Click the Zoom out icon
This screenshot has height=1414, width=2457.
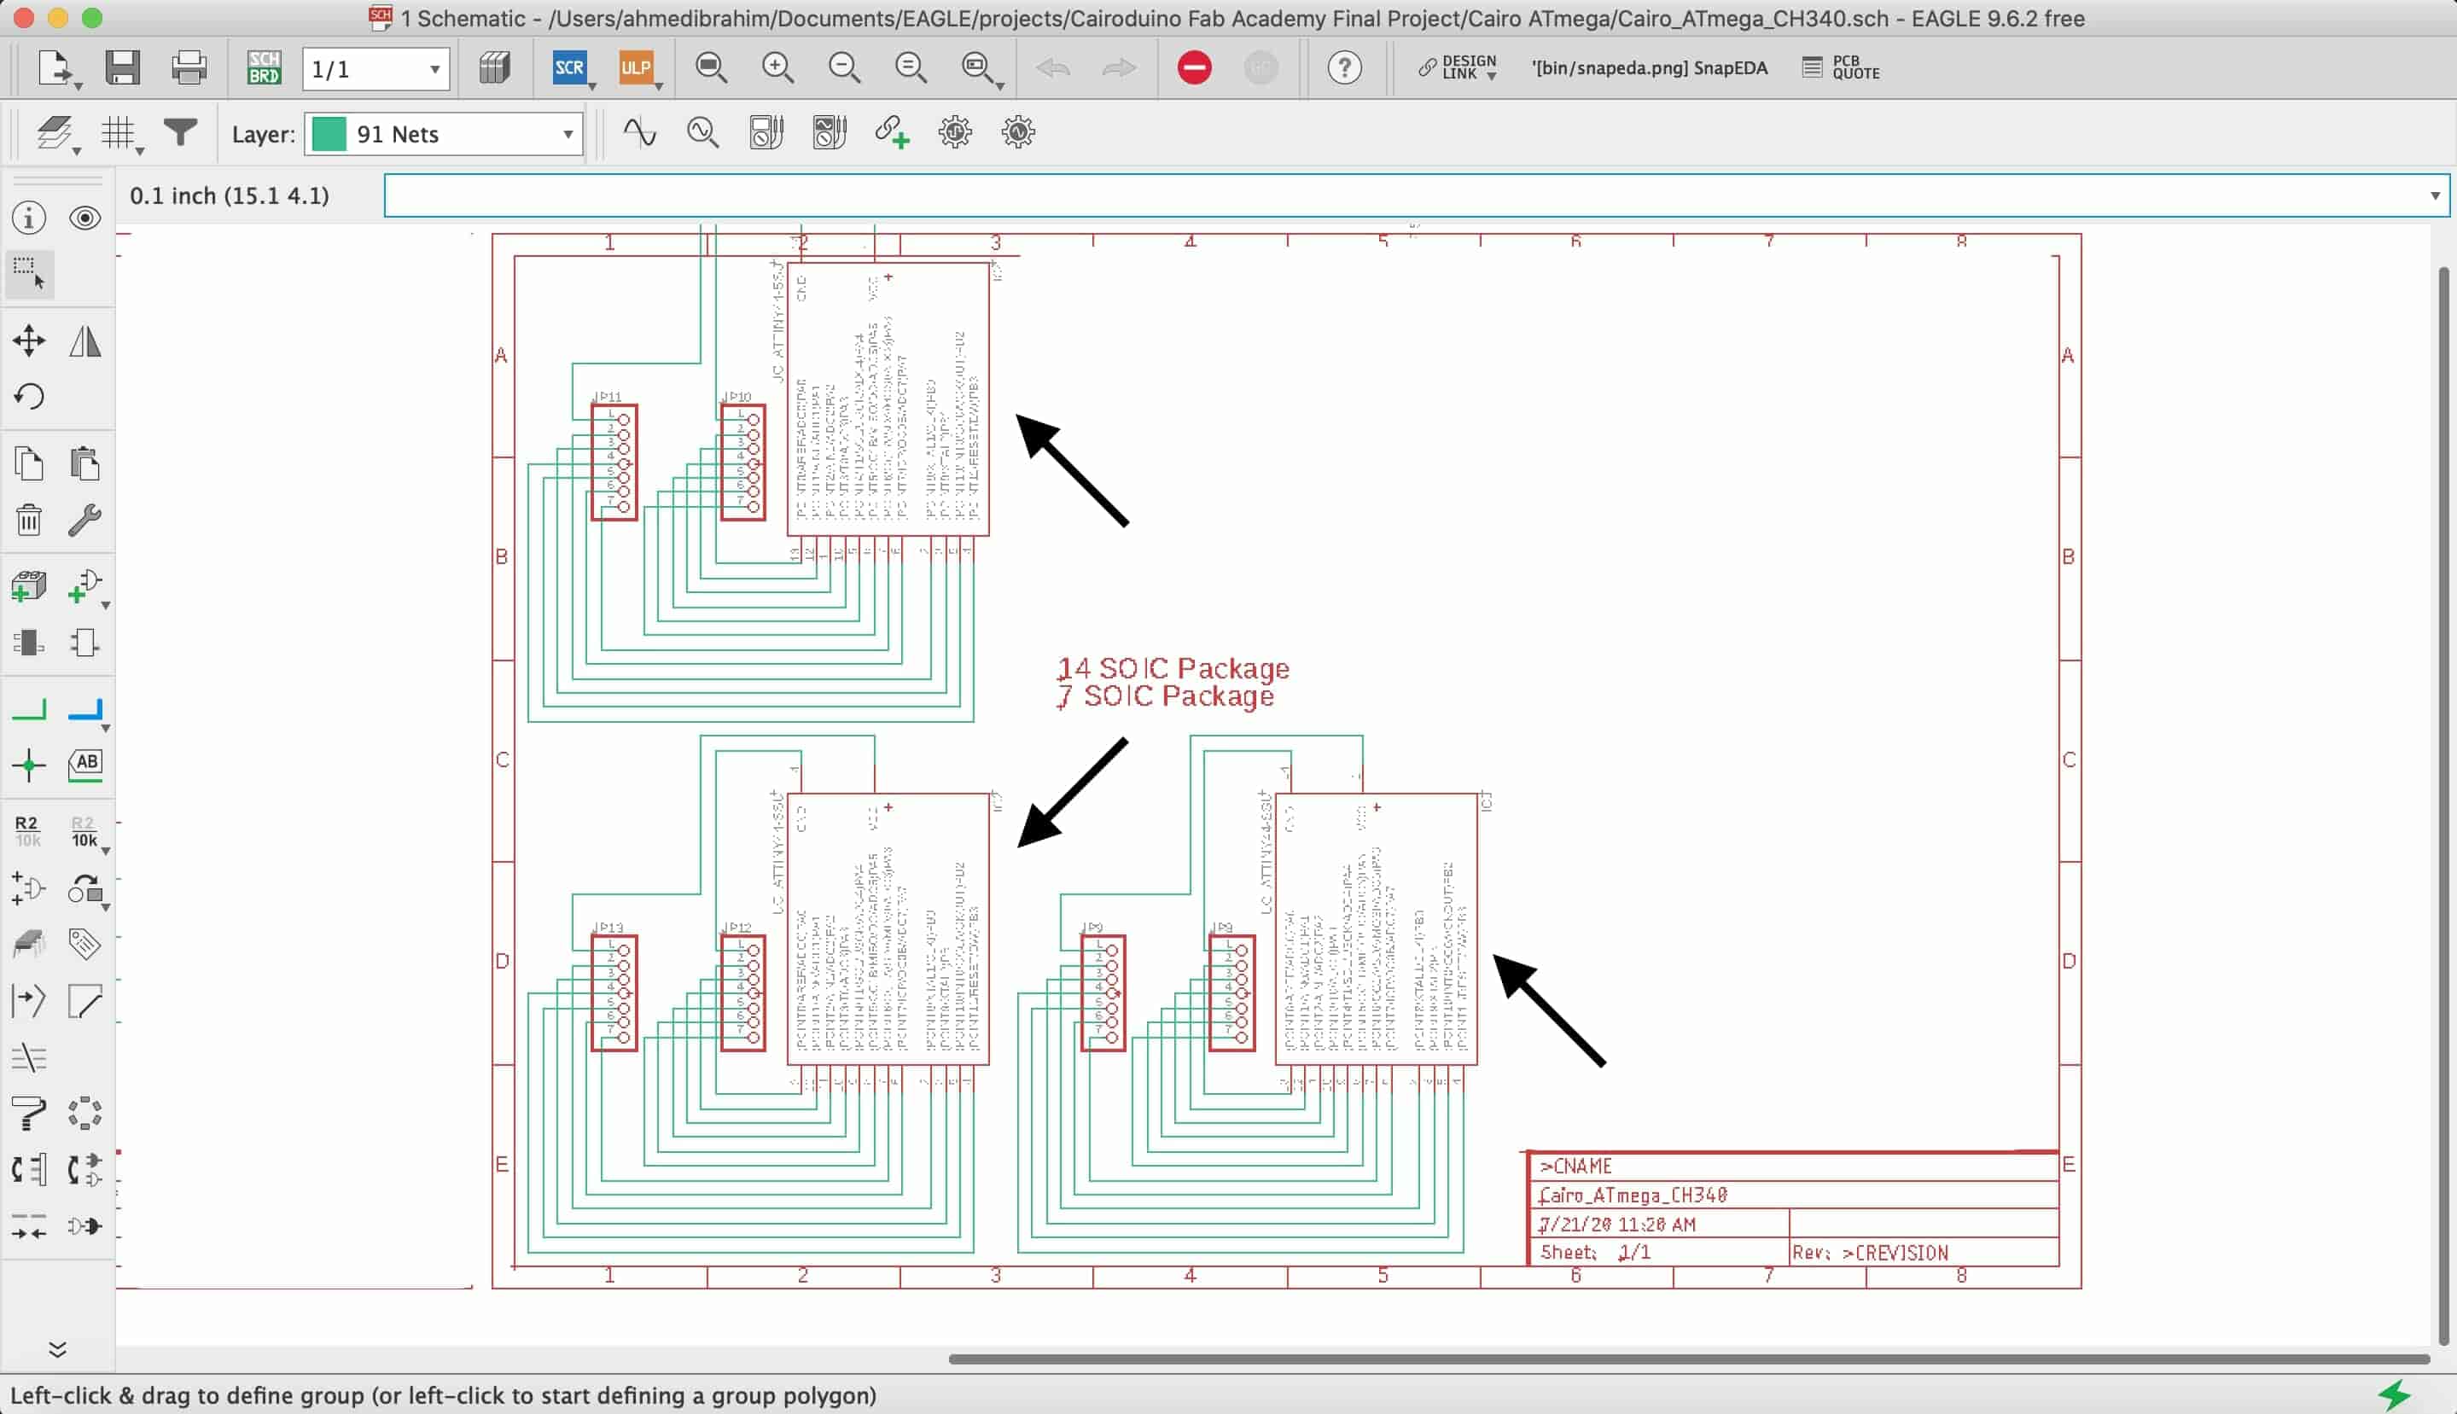(844, 68)
